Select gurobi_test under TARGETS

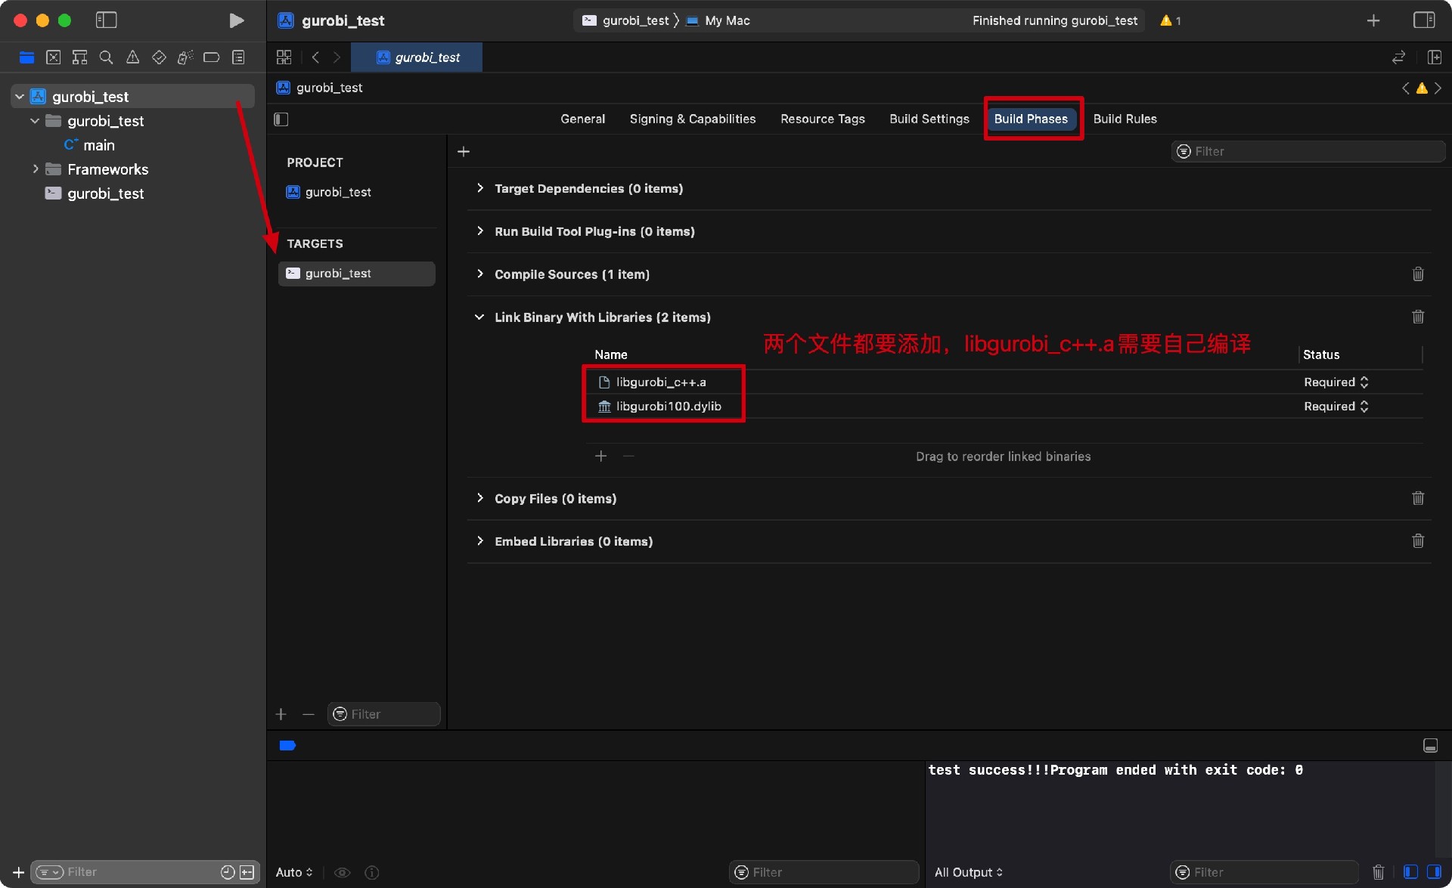coord(357,274)
